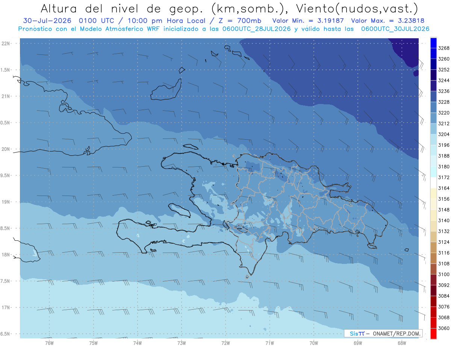This screenshot has width=451, height=348.
Task: Click the '73W' longitude label
Action: click(x=182, y=343)
